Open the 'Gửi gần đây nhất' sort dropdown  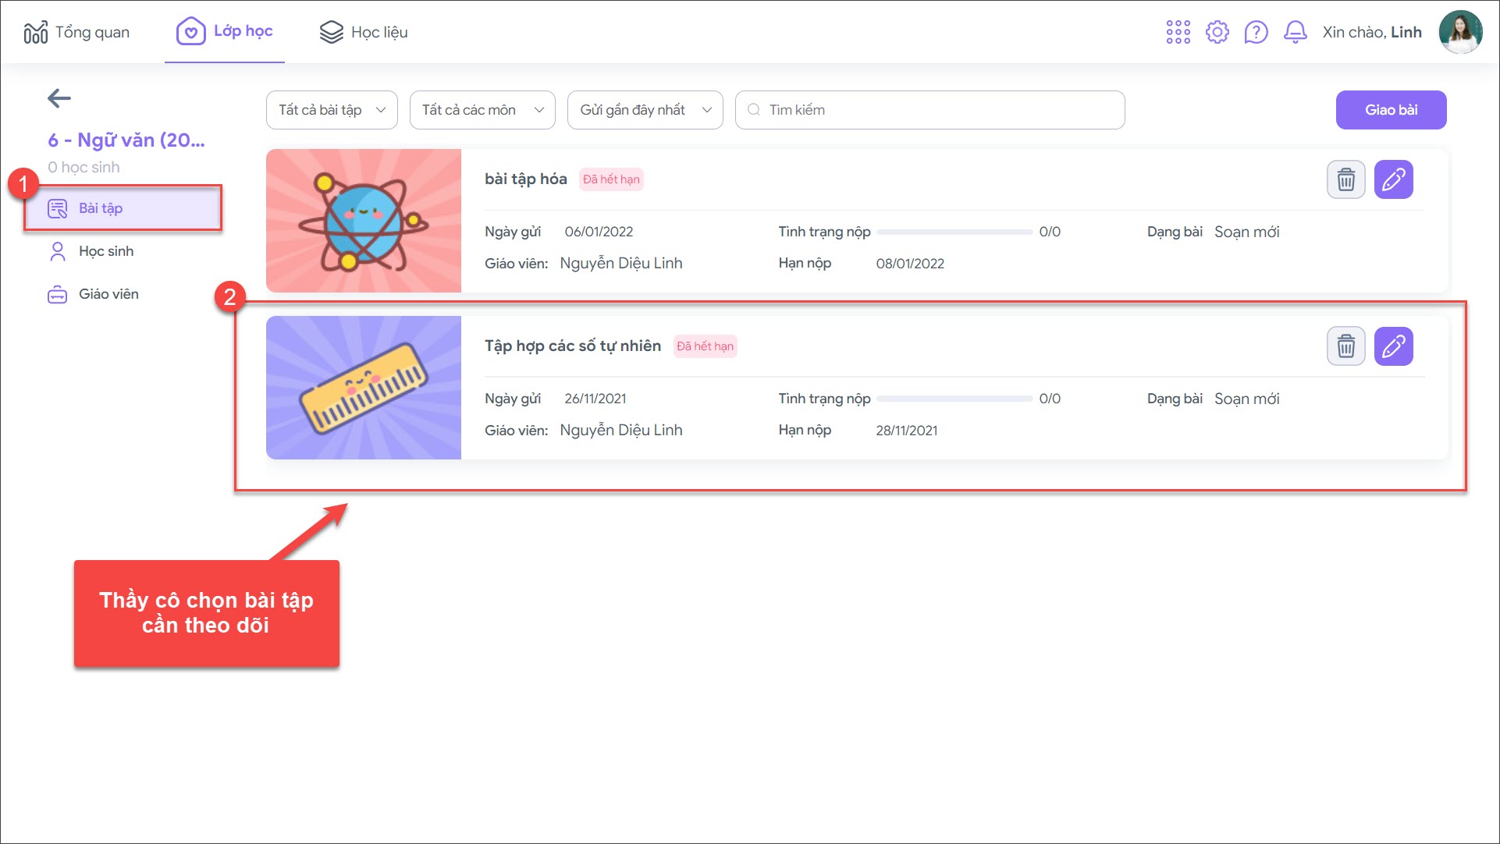pos(645,110)
